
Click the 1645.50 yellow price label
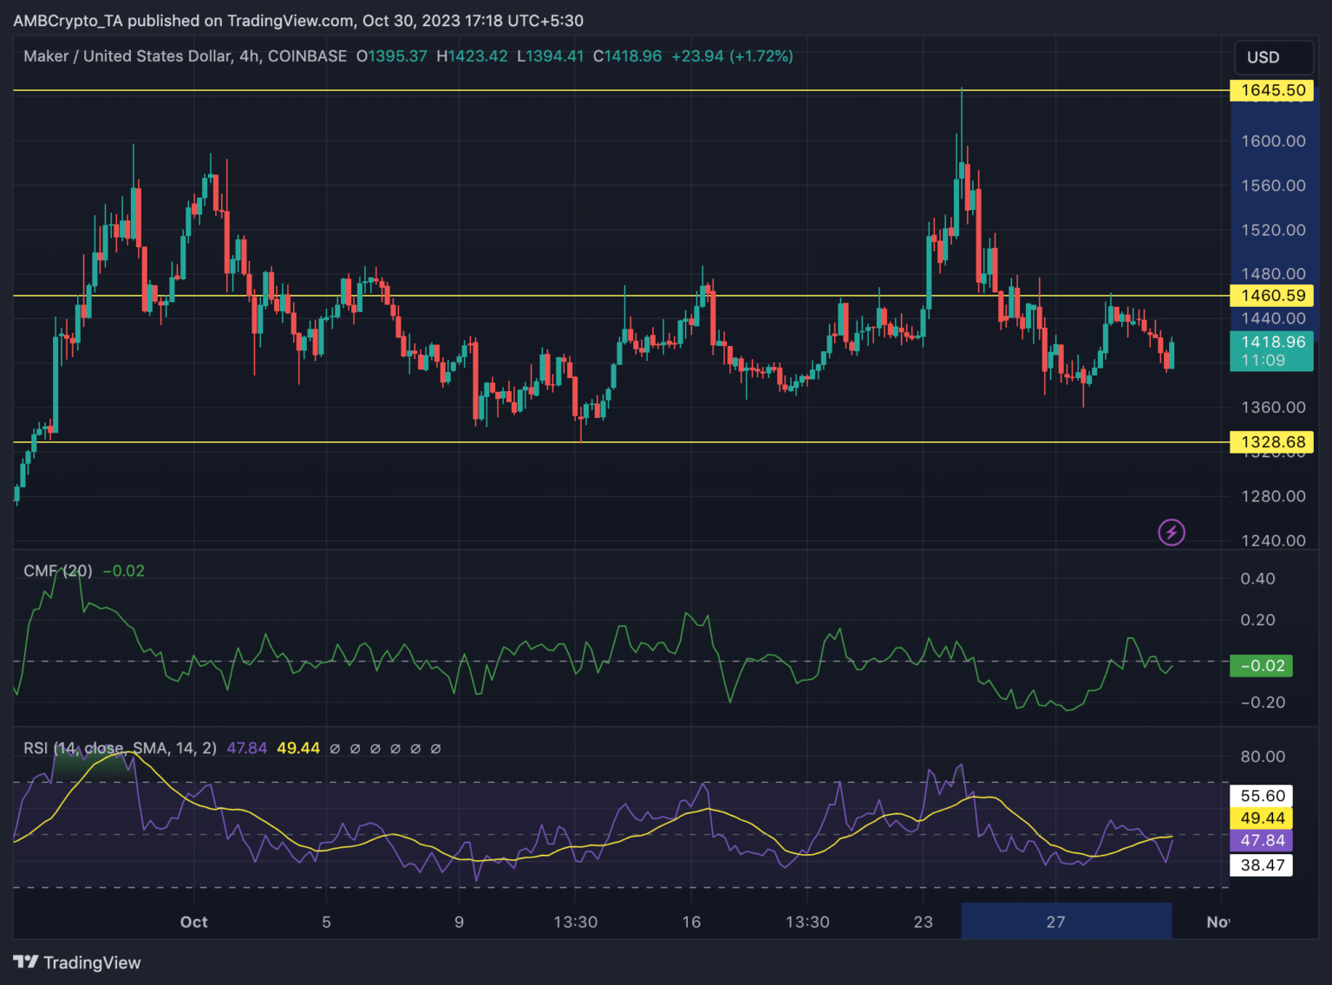[x=1272, y=90]
